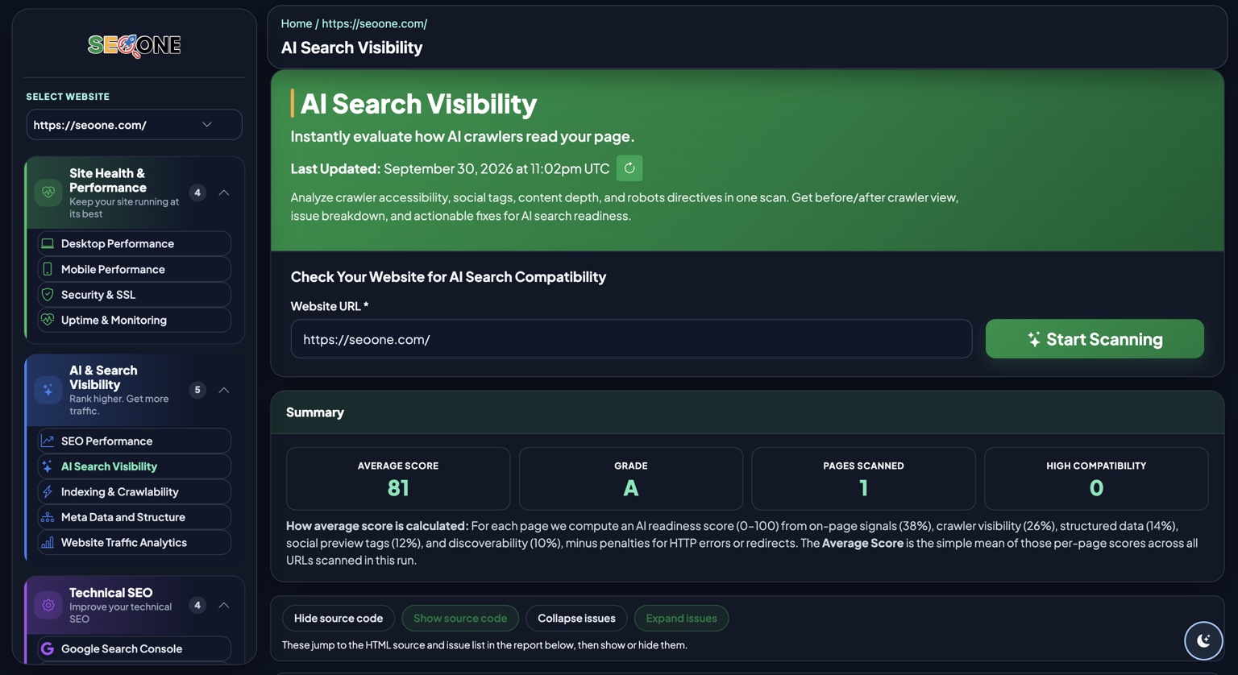
Task: Click the refresh icon beside Last Updated
Action: click(629, 168)
